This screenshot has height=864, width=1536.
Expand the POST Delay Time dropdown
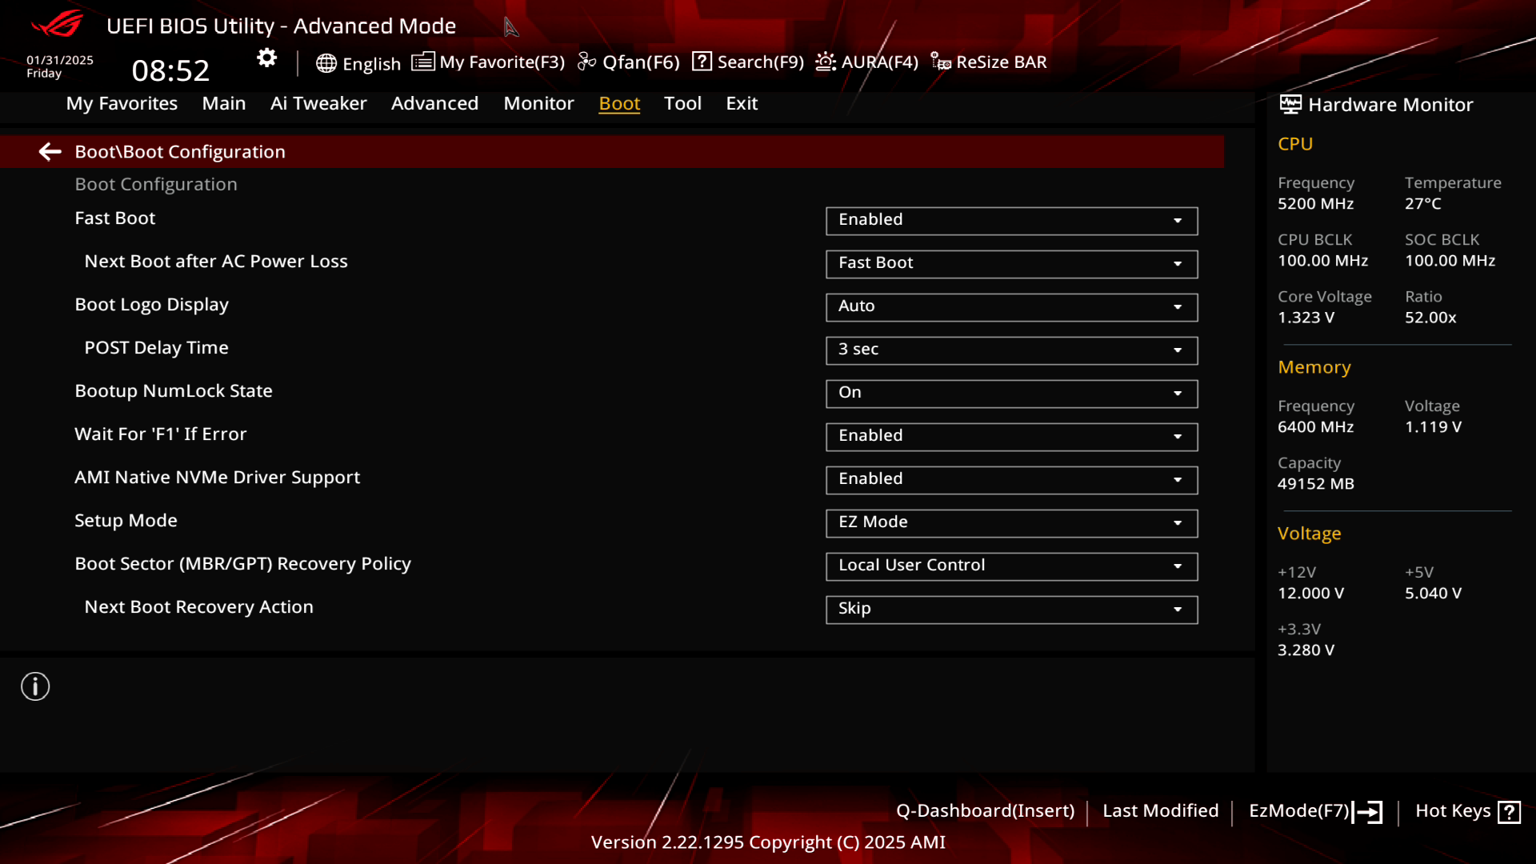pos(1011,350)
